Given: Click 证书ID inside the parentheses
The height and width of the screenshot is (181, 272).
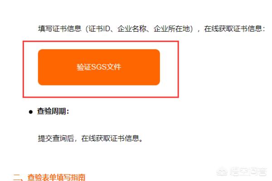Looking at the screenshot, I should [x=99, y=29].
